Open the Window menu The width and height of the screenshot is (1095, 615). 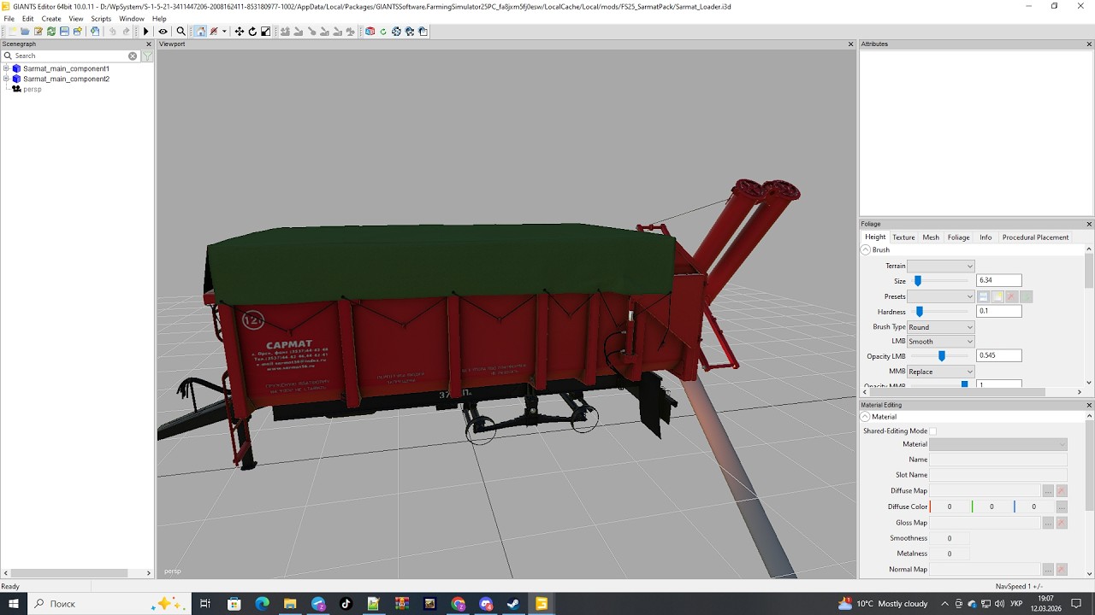[132, 19]
